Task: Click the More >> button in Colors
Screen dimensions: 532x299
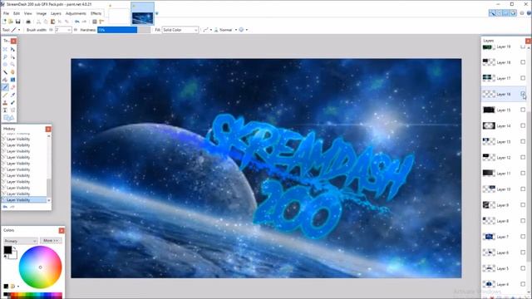Action: coord(51,241)
